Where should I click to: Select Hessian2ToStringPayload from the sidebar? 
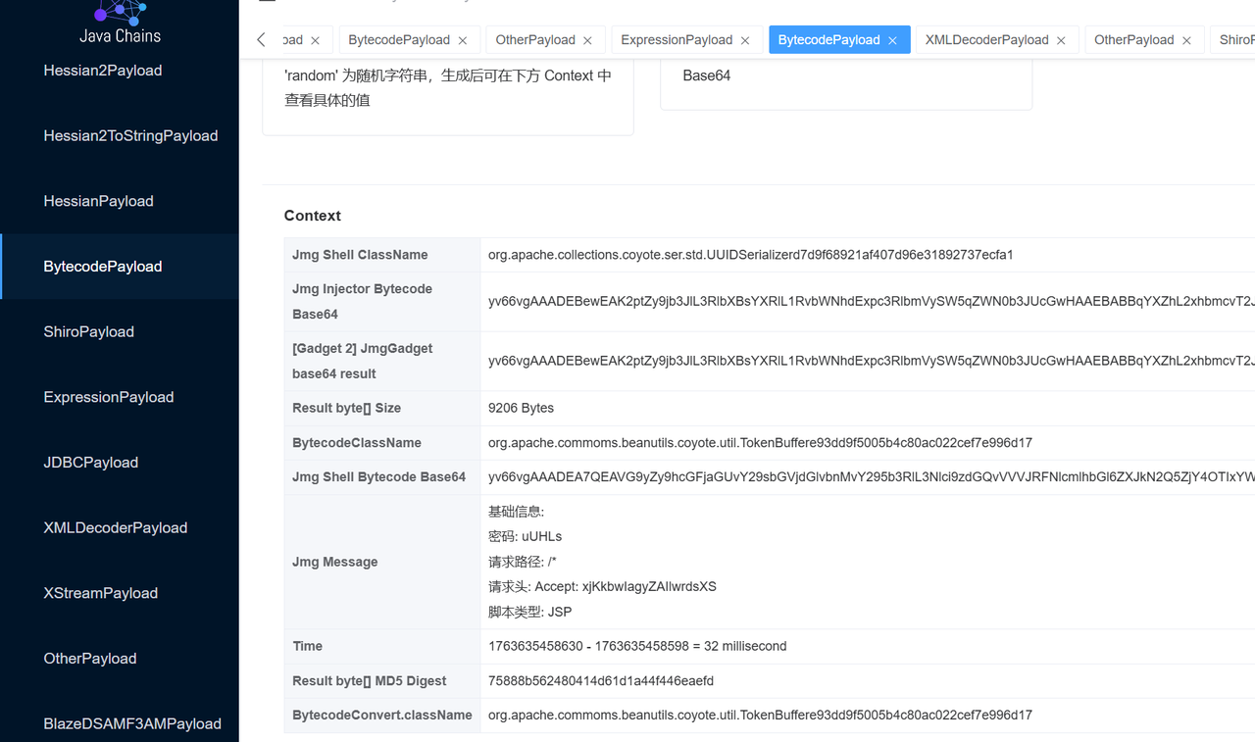tap(130, 136)
